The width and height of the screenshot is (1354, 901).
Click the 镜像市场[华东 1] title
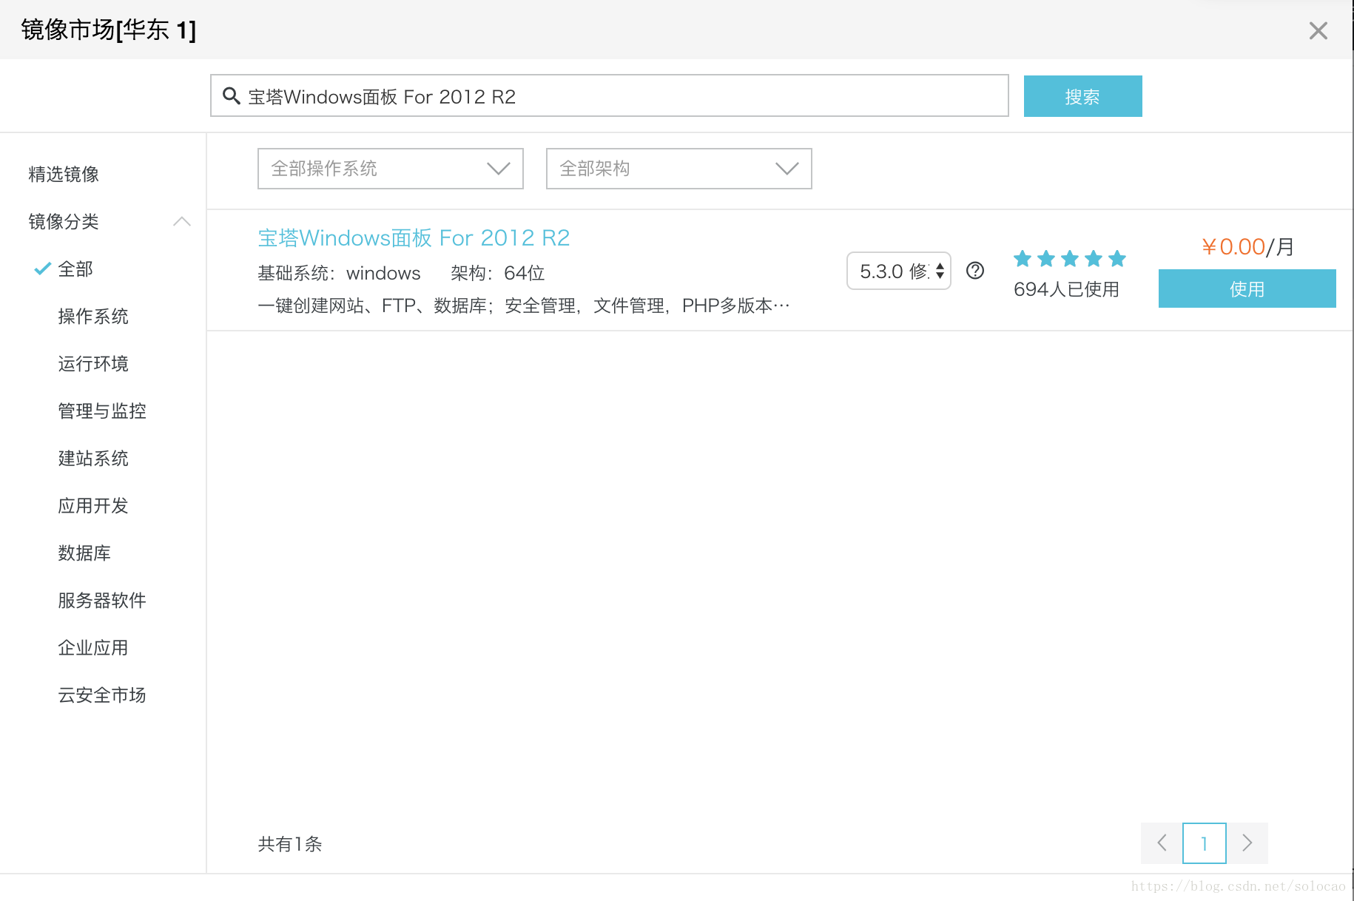pos(109,30)
